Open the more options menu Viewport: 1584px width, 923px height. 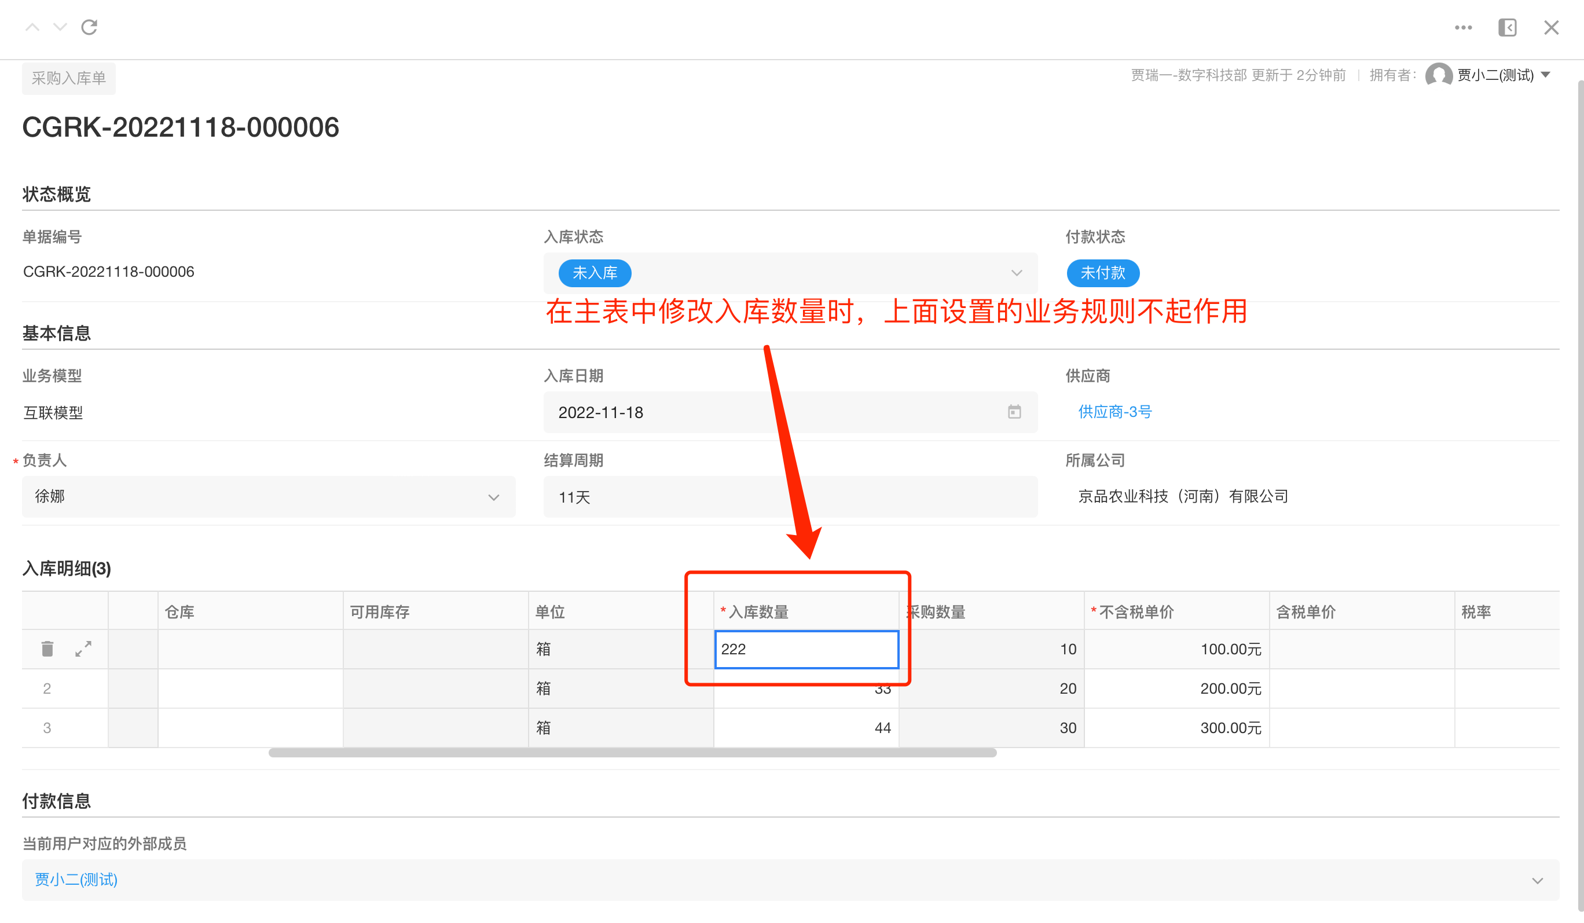pyautogui.click(x=1464, y=27)
